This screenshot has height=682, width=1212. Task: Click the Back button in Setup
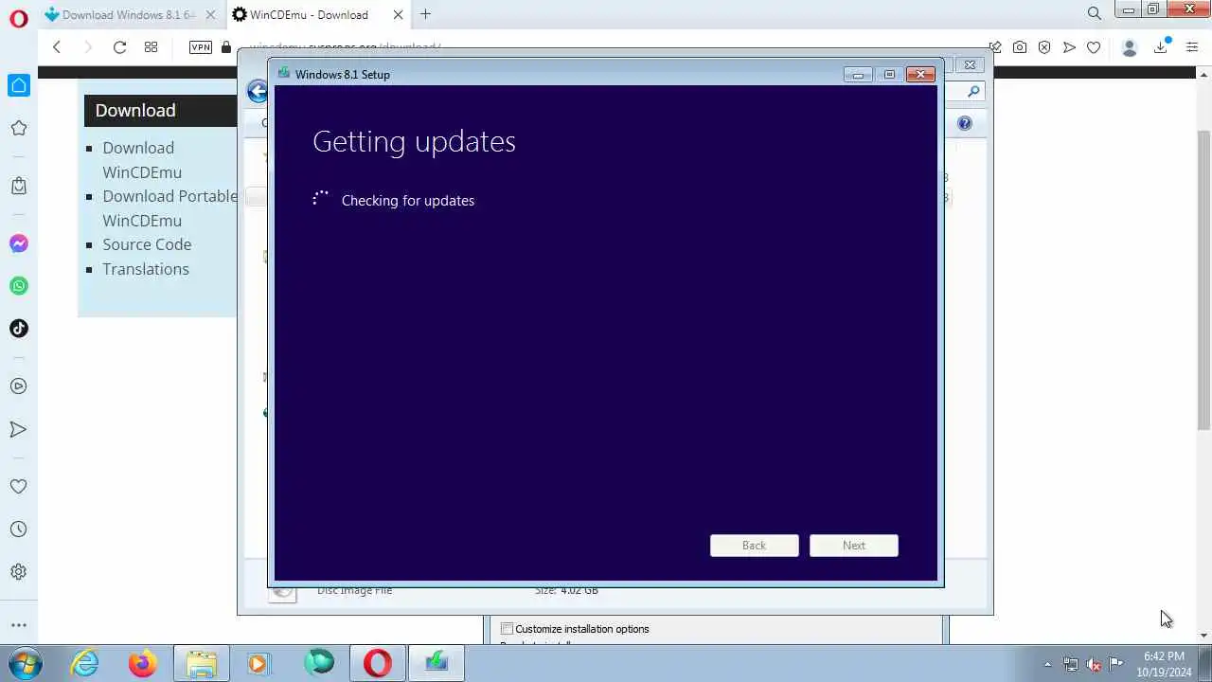[755, 546]
